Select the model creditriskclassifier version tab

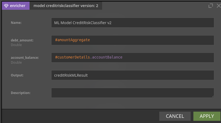tap(66, 6)
